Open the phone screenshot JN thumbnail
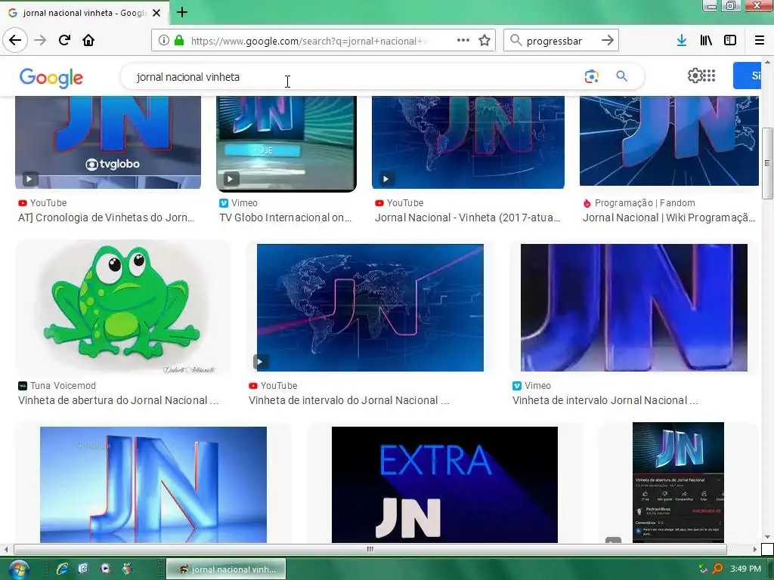774x580 pixels. click(x=678, y=483)
